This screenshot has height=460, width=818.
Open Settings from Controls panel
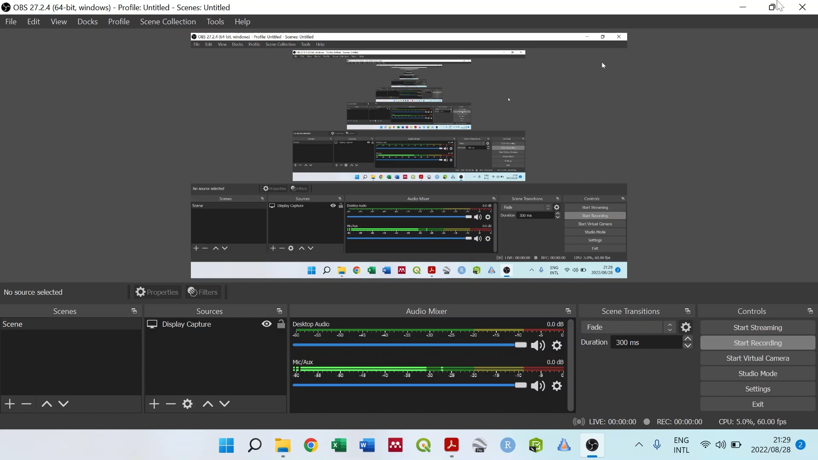[x=758, y=389]
